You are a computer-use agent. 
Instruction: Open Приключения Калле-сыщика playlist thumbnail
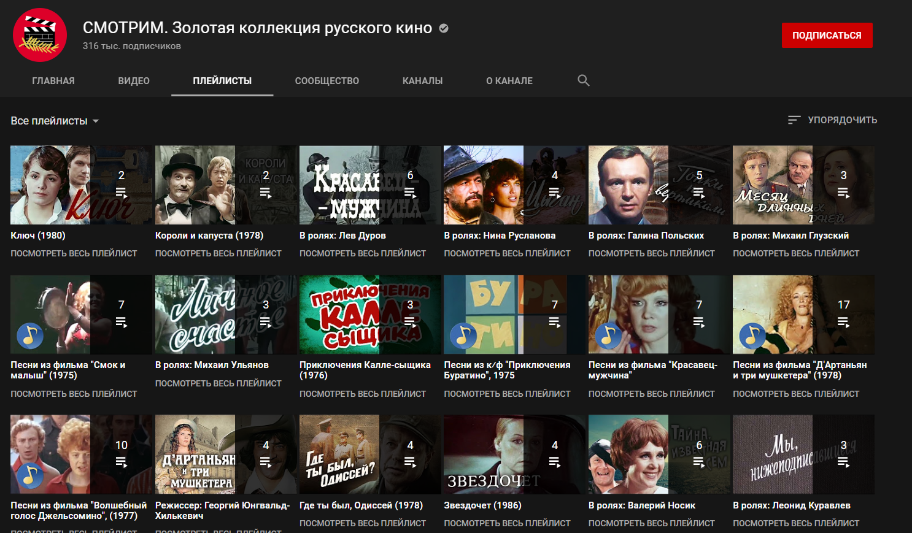click(x=370, y=315)
